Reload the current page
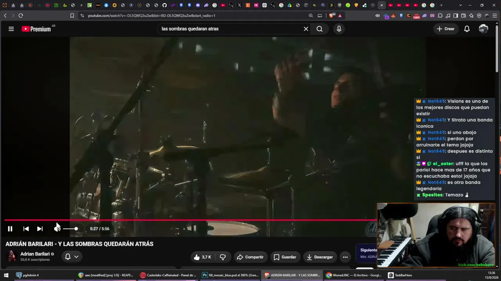This screenshot has height=281, width=501. (x=21, y=16)
